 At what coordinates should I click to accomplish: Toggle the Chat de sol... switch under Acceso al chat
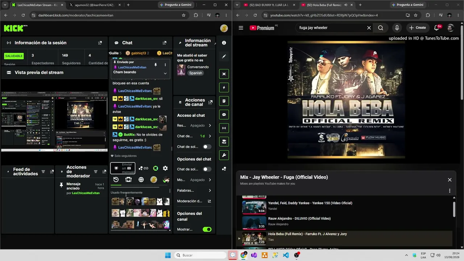(x=207, y=147)
